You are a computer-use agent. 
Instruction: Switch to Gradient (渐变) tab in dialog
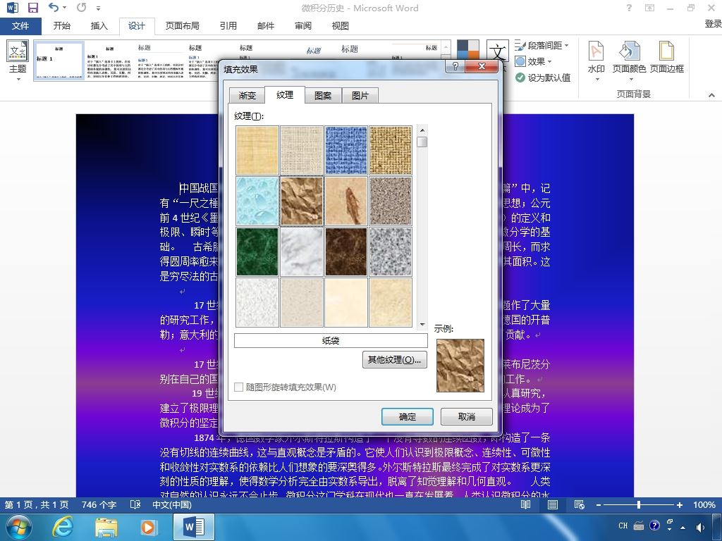(x=247, y=96)
